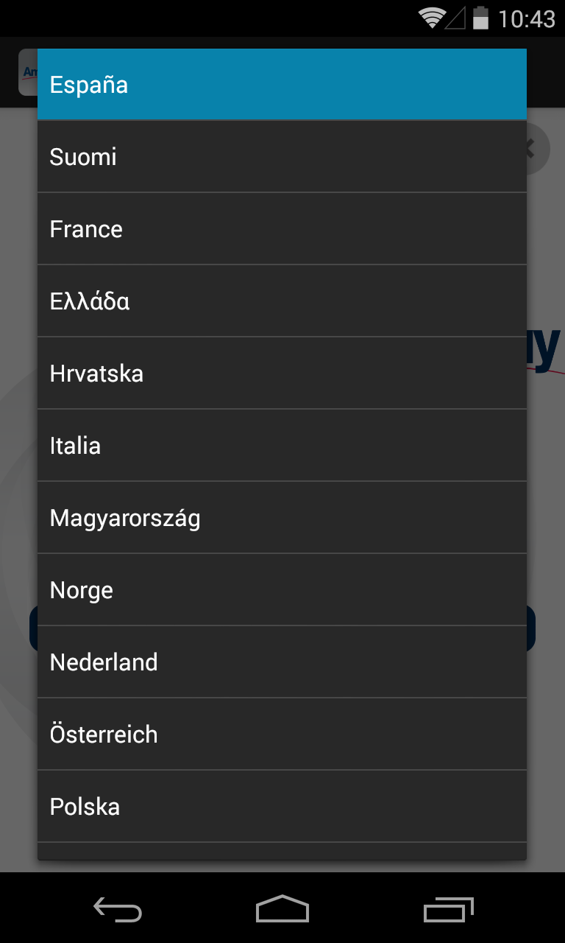Choose Suomi in the dropdown list

[282, 156]
